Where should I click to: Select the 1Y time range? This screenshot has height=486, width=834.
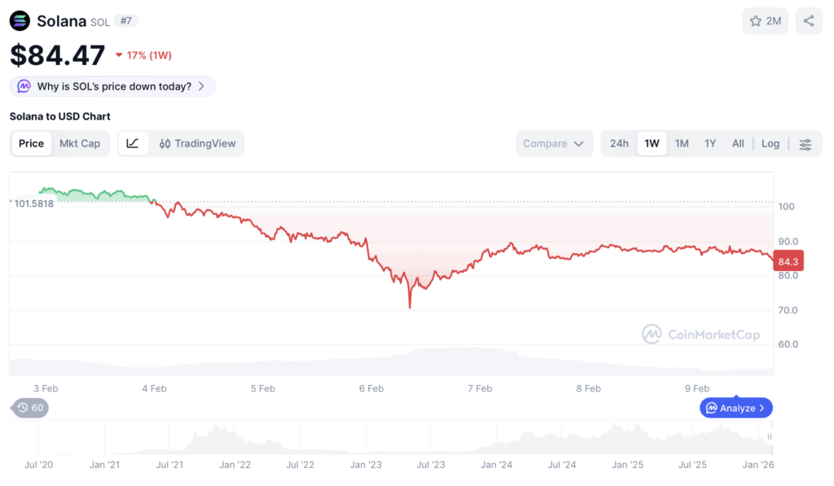pos(710,143)
